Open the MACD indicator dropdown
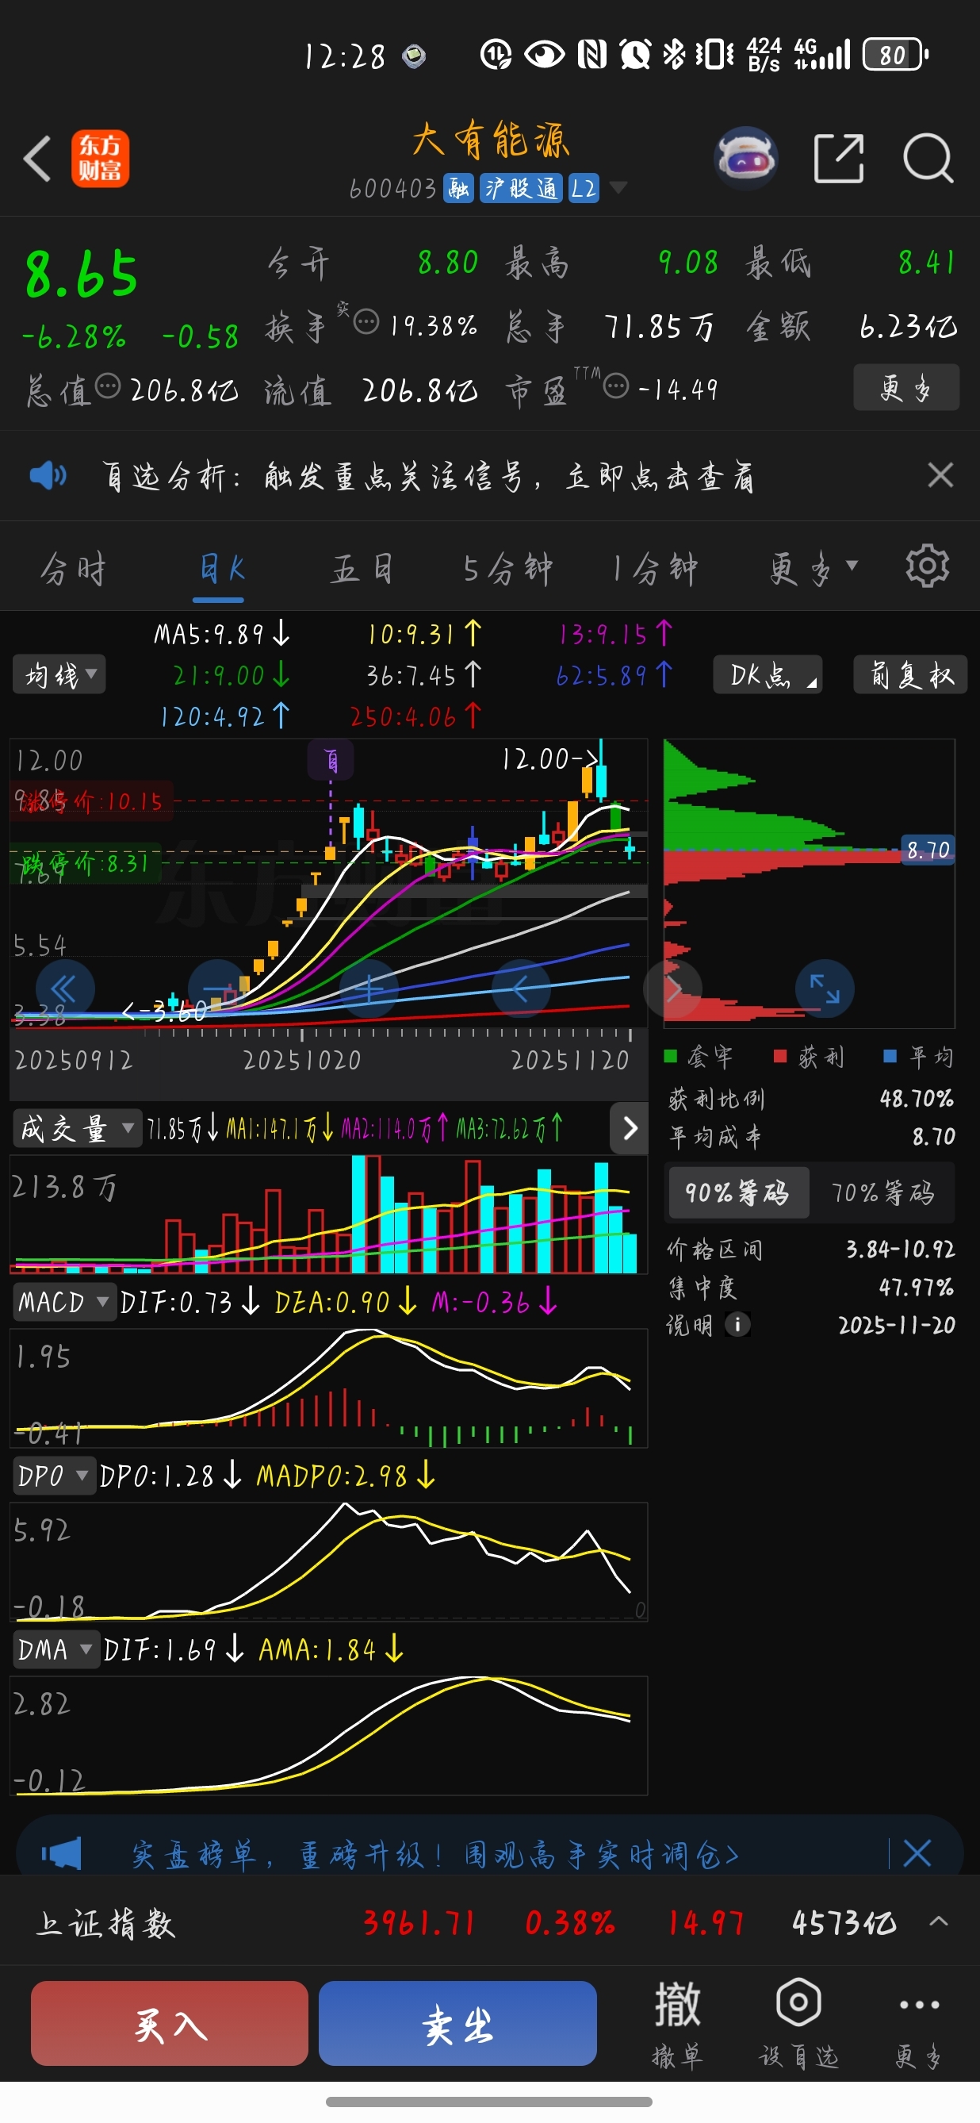 (64, 1302)
